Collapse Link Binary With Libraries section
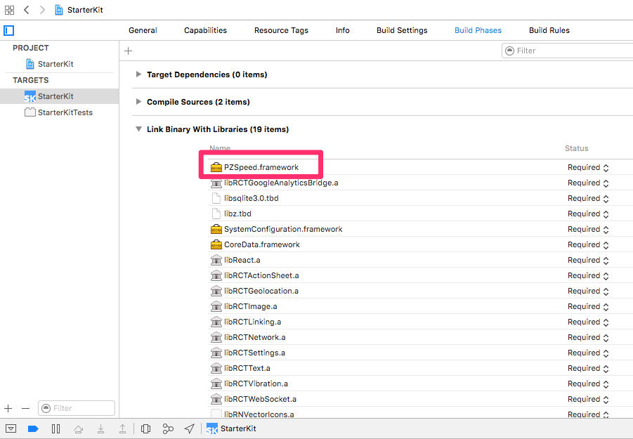Screen dimensions: 633x439 138,129
